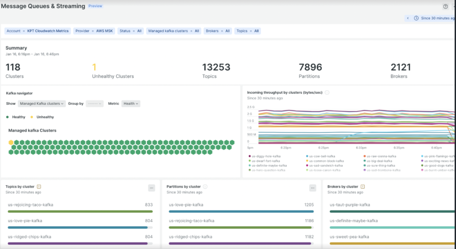This screenshot has height=249, width=456.
Task: Click the Provider = AWS MSK filter
Action: [94, 31]
